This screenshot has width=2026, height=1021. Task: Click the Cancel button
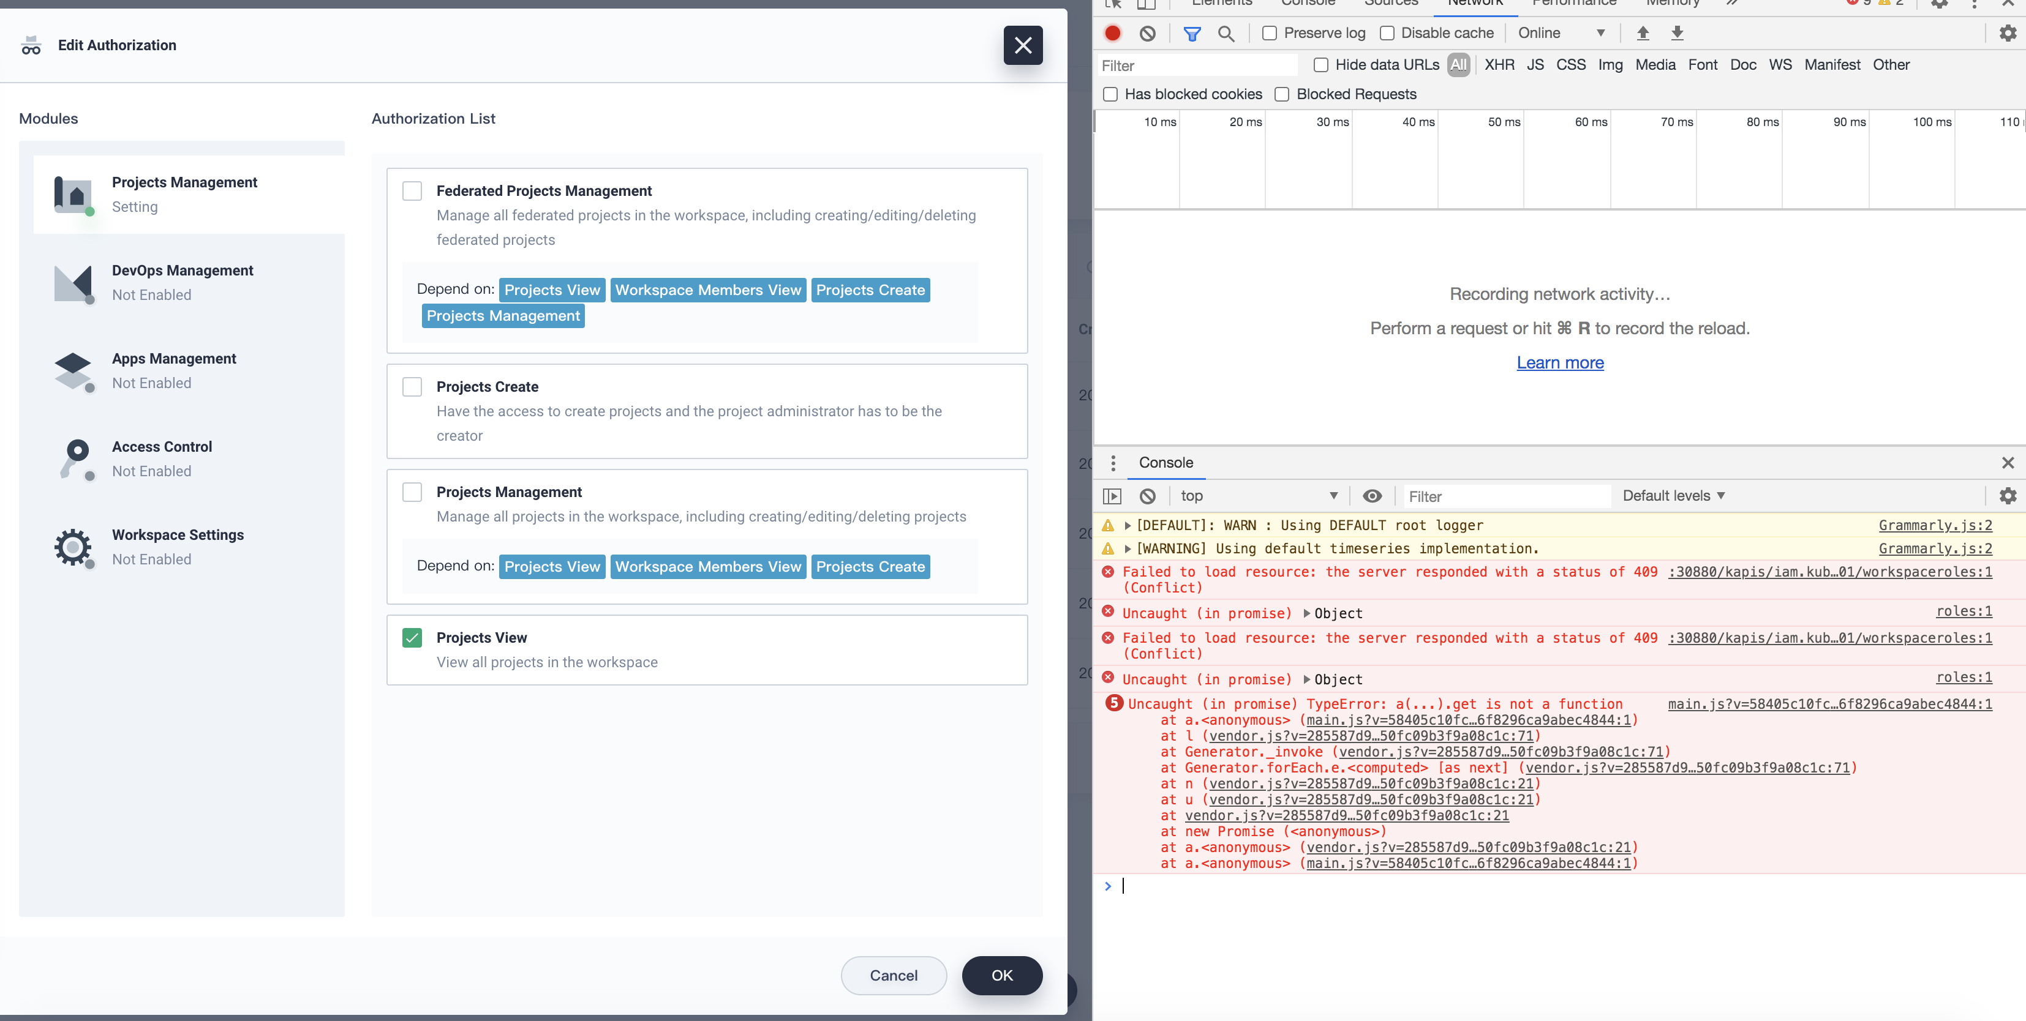[x=894, y=976]
